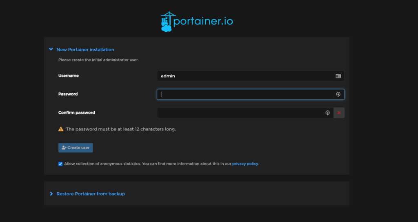This screenshot has height=222, width=418.
Task: Click the Username label
Action: tap(69, 76)
